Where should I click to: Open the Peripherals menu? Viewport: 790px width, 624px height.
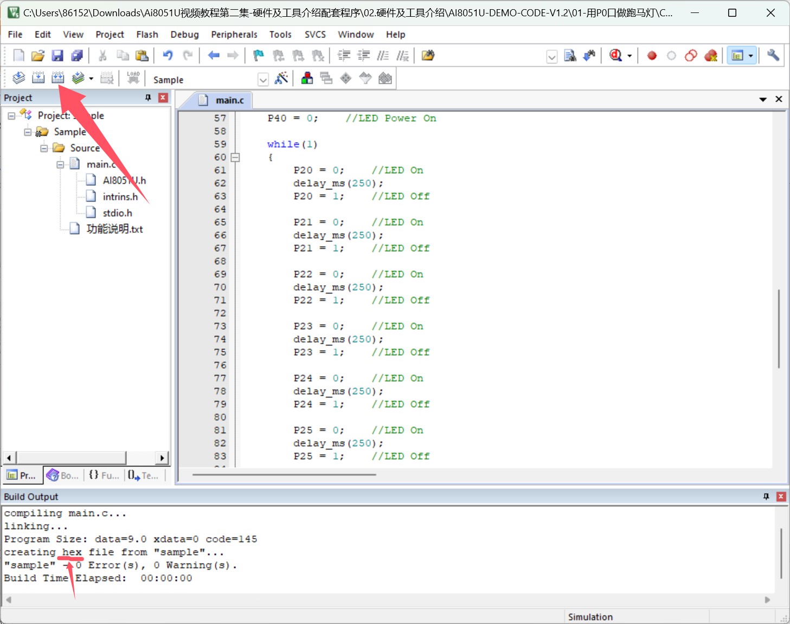(x=234, y=34)
